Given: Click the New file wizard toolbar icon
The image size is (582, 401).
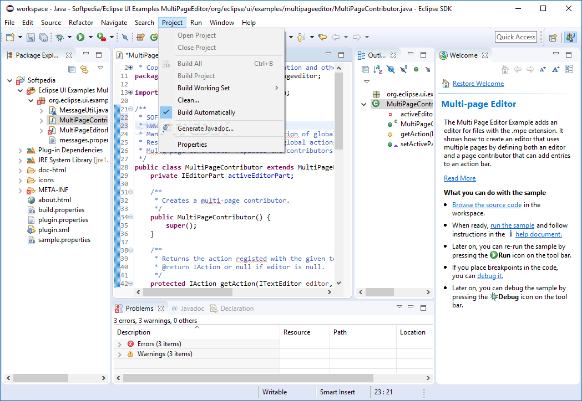Looking at the screenshot, I should click(11, 37).
